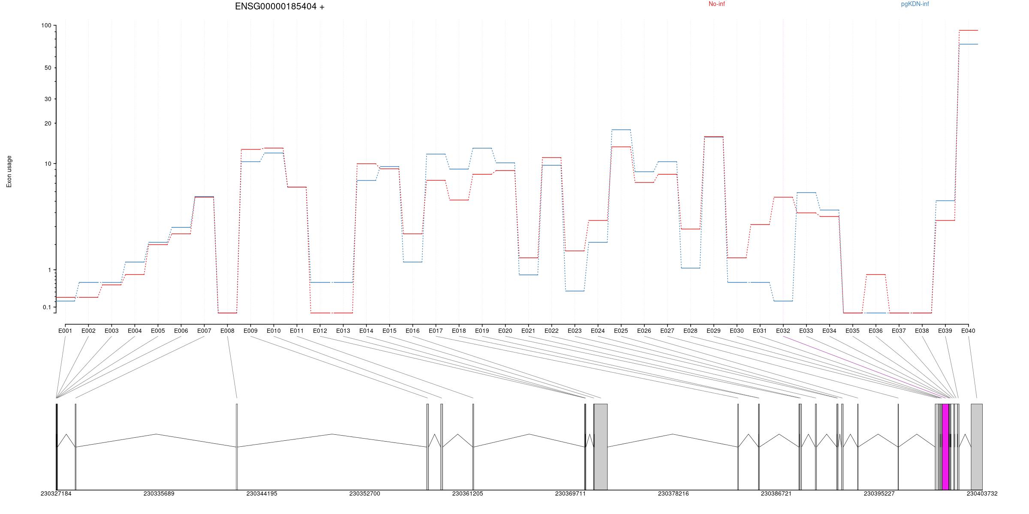Select exon label E008 on axis
Screen dimensions: 1029x514
click(227, 331)
